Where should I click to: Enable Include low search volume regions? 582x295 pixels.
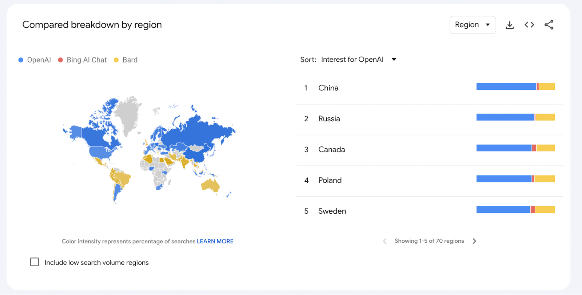click(x=35, y=262)
